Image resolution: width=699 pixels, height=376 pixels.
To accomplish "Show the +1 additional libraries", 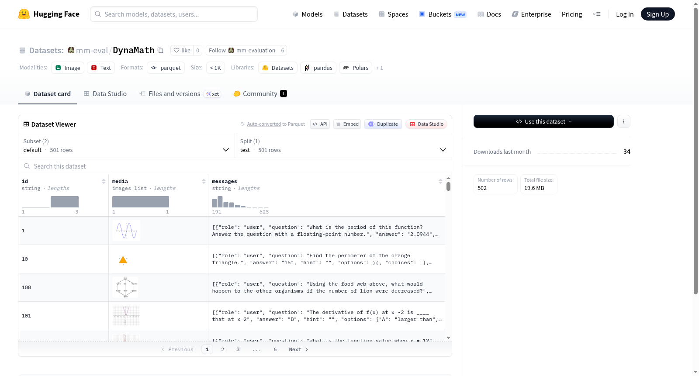I will pos(379,68).
